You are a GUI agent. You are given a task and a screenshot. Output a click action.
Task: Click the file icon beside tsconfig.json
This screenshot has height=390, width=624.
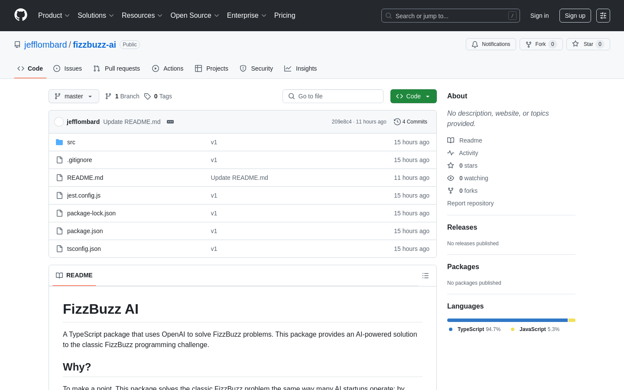point(59,249)
